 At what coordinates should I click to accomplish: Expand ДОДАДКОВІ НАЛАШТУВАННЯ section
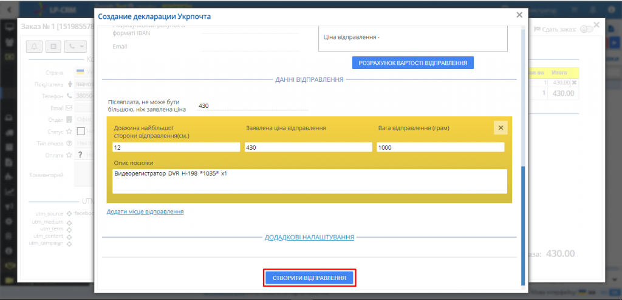(x=309, y=238)
